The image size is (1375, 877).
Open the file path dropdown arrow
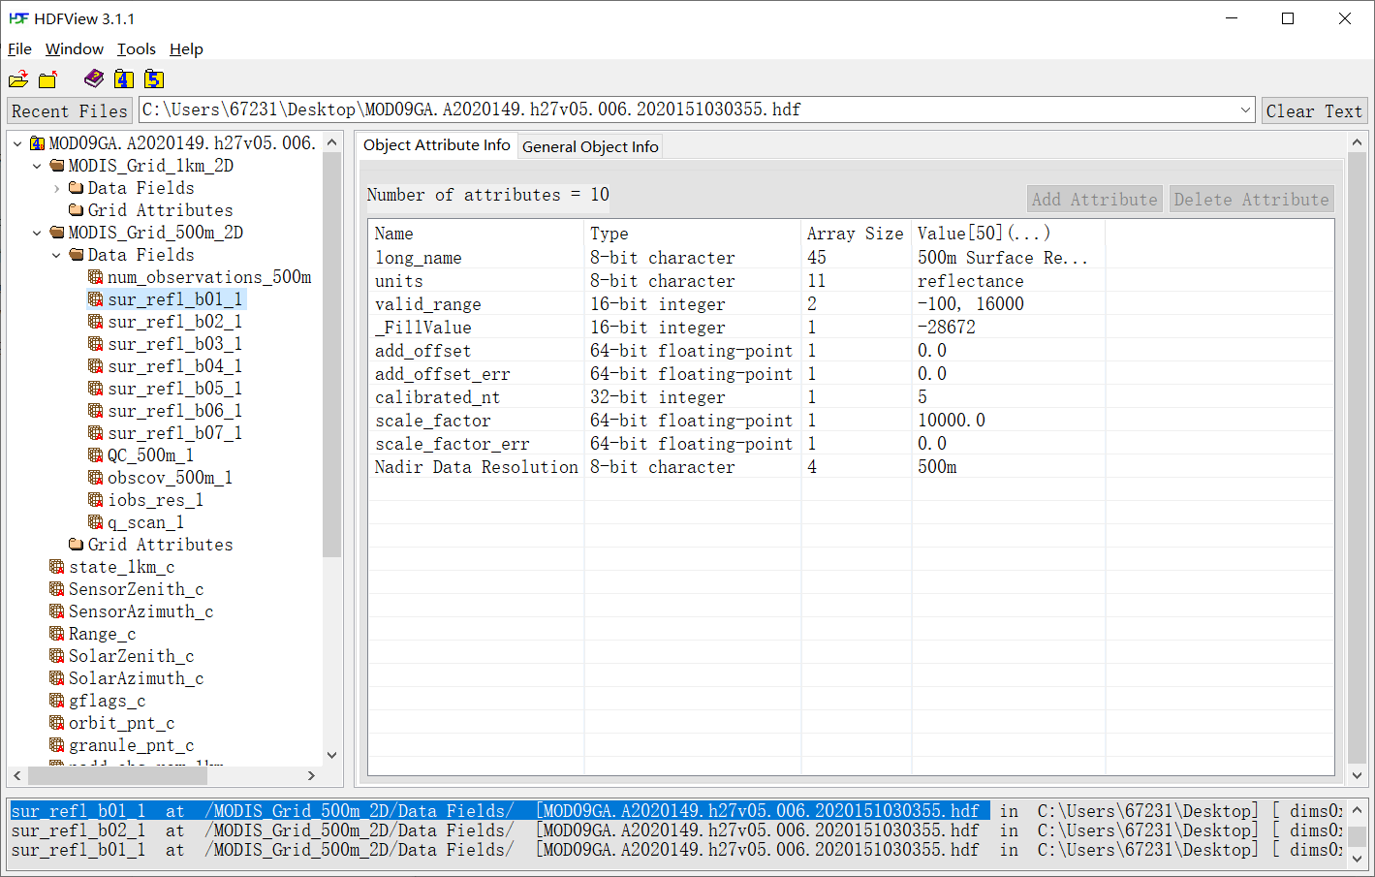click(1246, 110)
